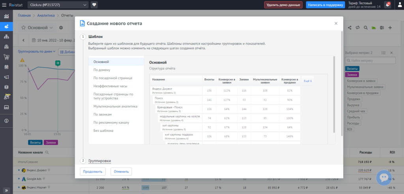Click the shopping cart sidebar icon
The height and width of the screenshot is (194, 404).
pyautogui.click(x=6, y=56)
